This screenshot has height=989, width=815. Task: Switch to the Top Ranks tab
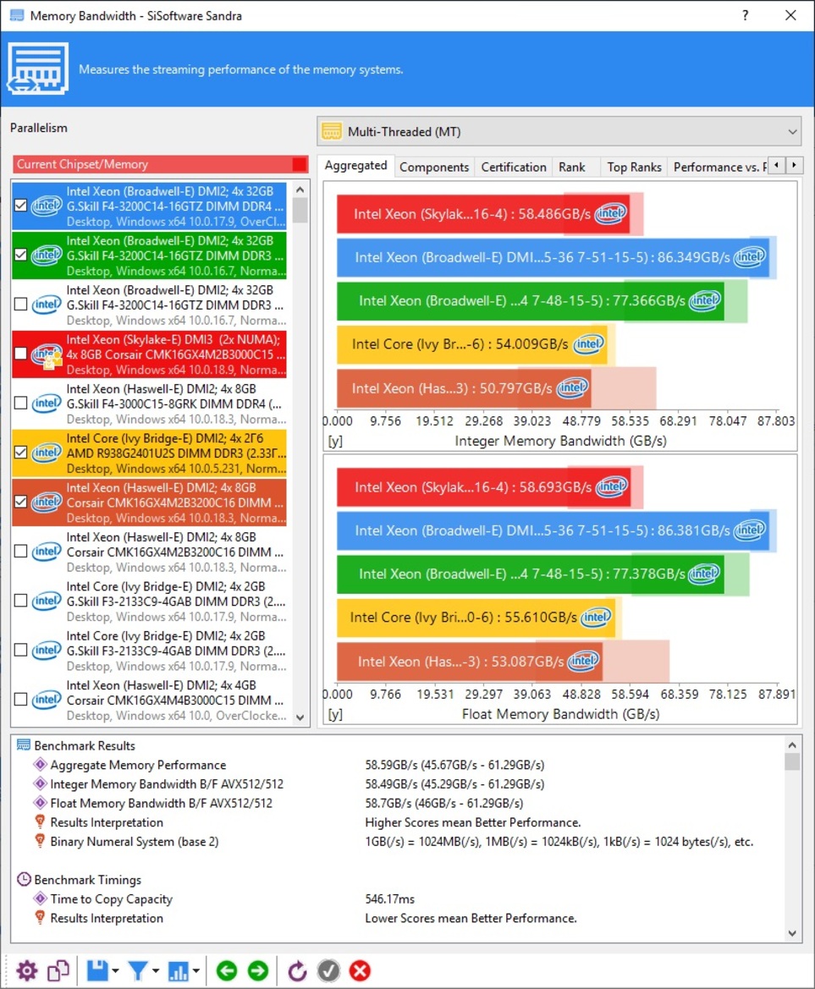coord(634,168)
